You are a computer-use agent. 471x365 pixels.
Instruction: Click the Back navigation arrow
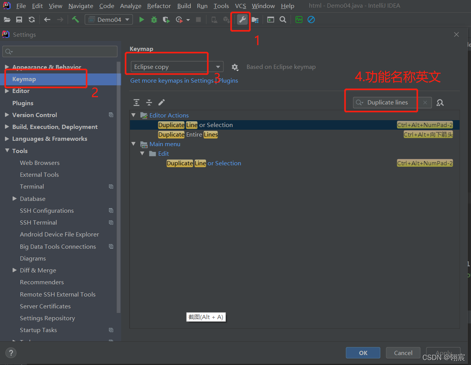(x=47, y=20)
